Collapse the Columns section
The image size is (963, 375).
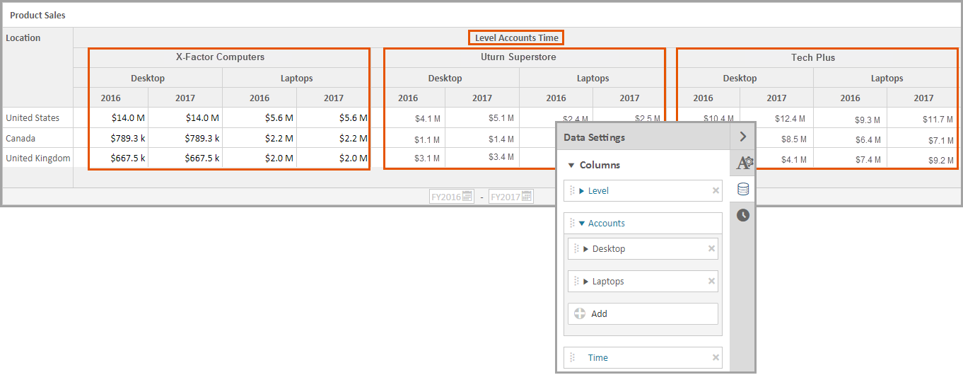point(571,165)
